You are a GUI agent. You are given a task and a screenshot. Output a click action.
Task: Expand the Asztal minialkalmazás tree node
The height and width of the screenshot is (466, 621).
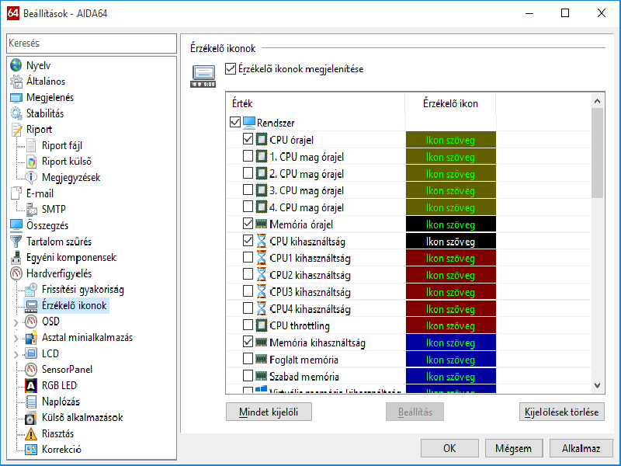(x=16, y=339)
